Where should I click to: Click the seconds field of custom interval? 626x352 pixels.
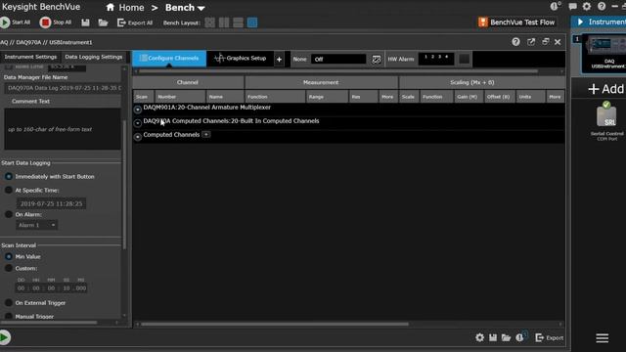coord(67,288)
